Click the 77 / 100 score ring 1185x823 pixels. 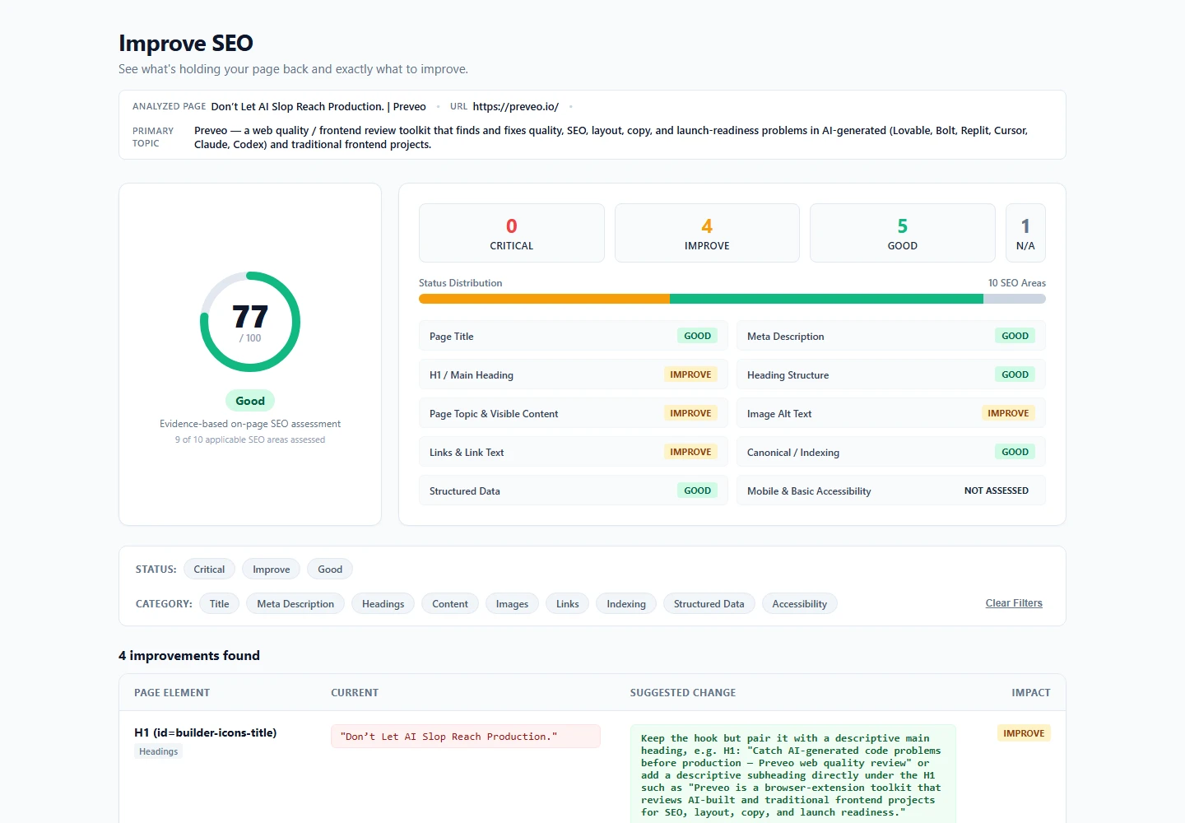(x=250, y=322)
